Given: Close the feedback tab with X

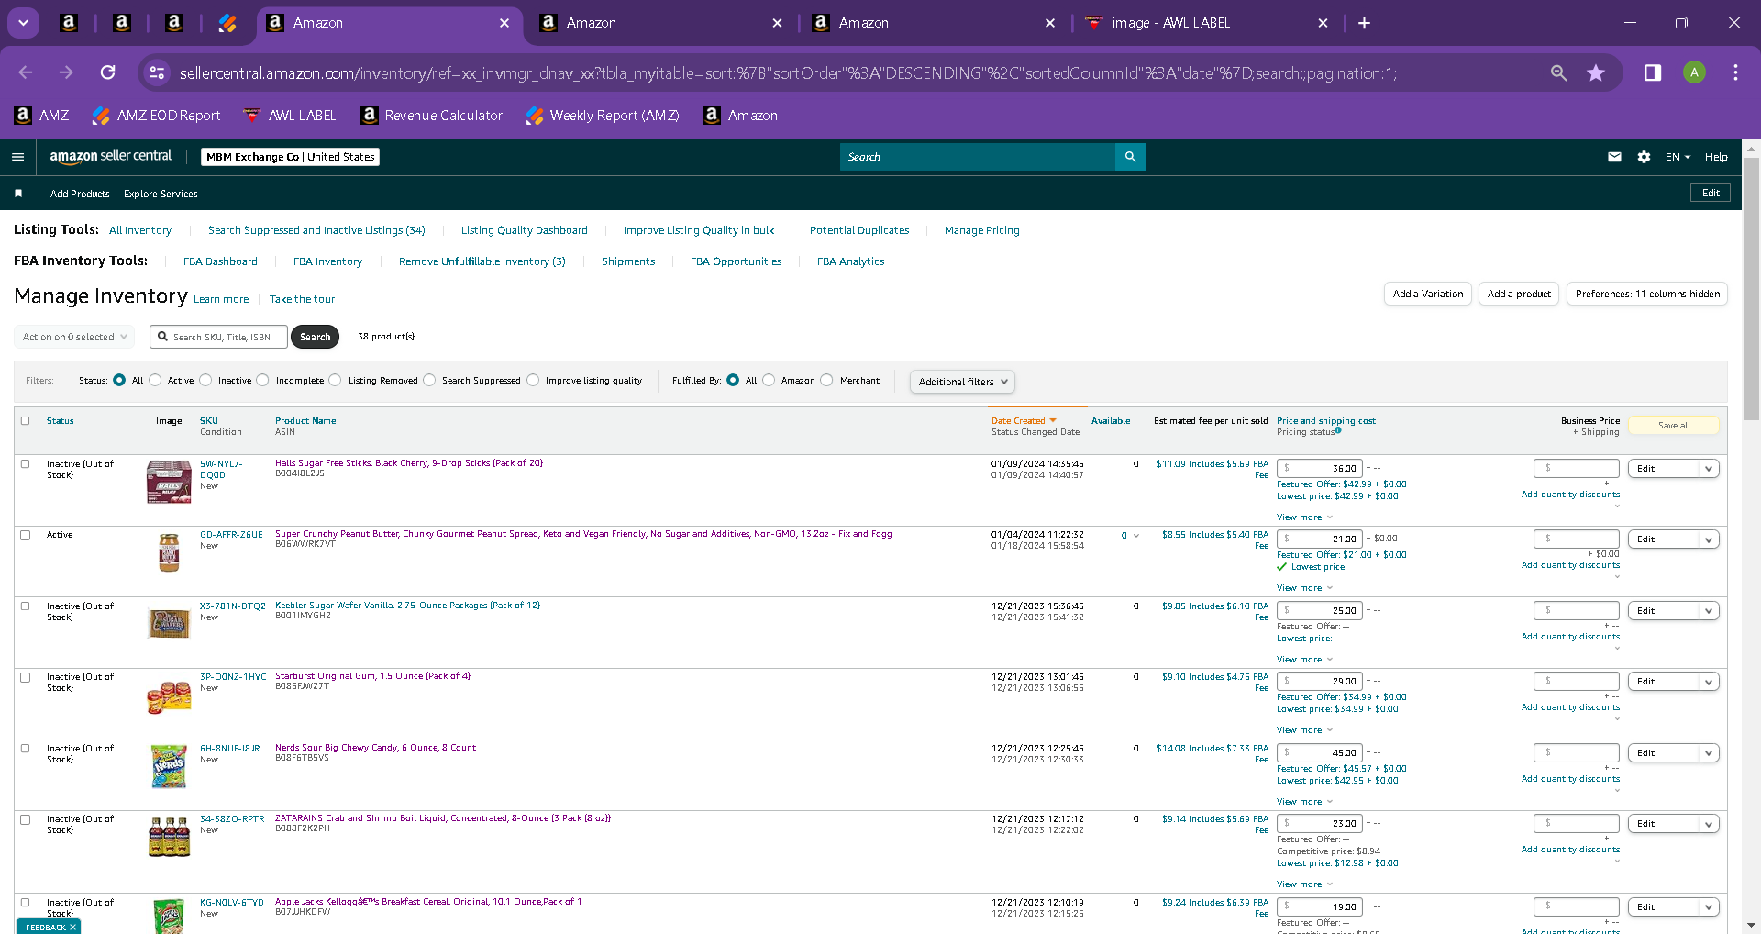Looking at the screenshot, I should coord(72,927).
